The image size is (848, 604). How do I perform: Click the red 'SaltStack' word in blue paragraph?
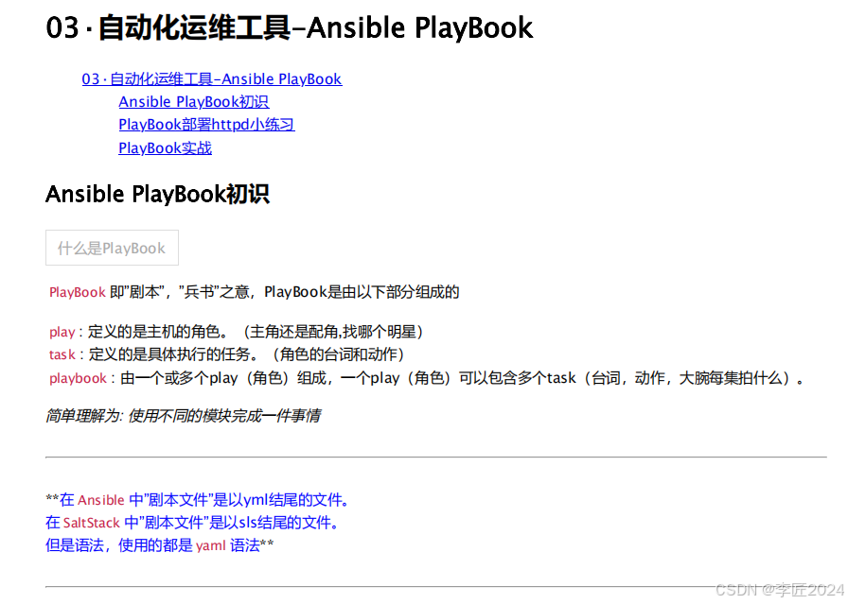pyautogui.click(x=92, y=523)
